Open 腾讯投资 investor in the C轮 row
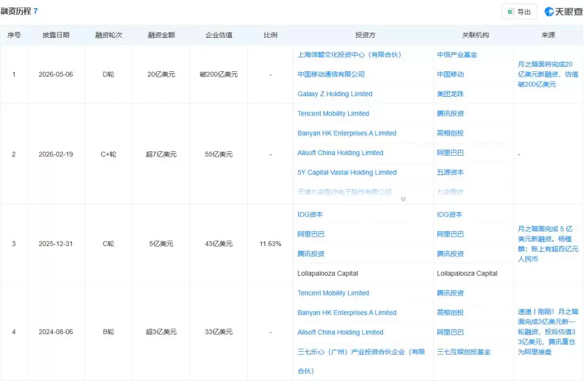The height and width of the screenshot is (381, 584). click(x=310, y=254)
